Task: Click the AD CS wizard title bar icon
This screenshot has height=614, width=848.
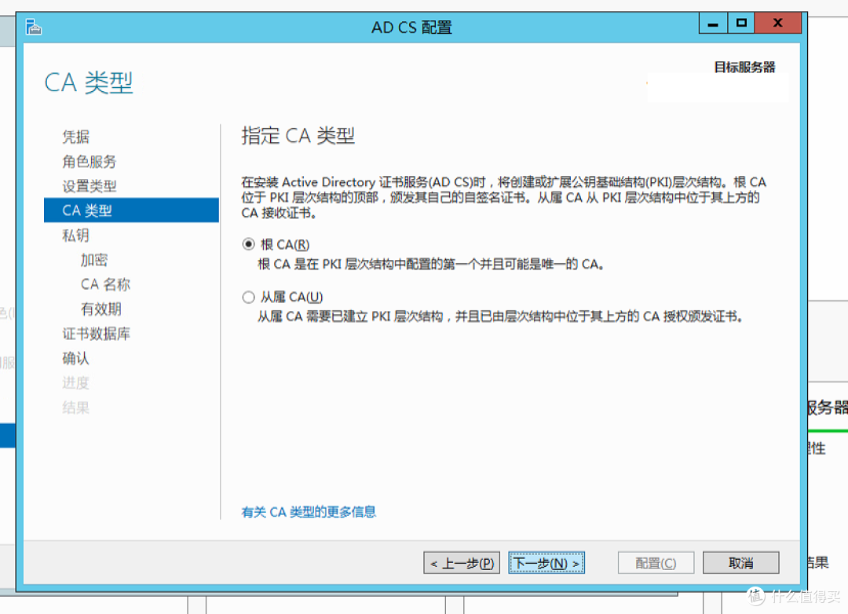Action: point(33,26)
